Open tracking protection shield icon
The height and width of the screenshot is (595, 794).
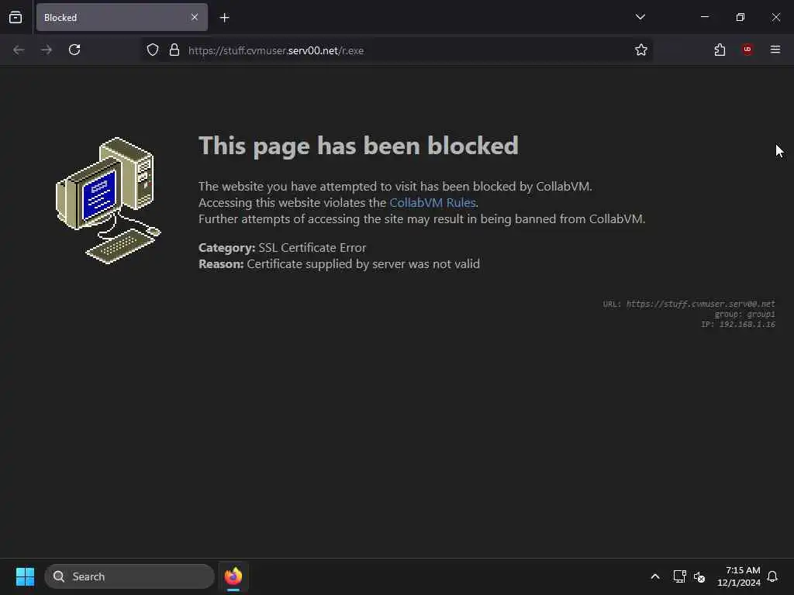[153, 50]
